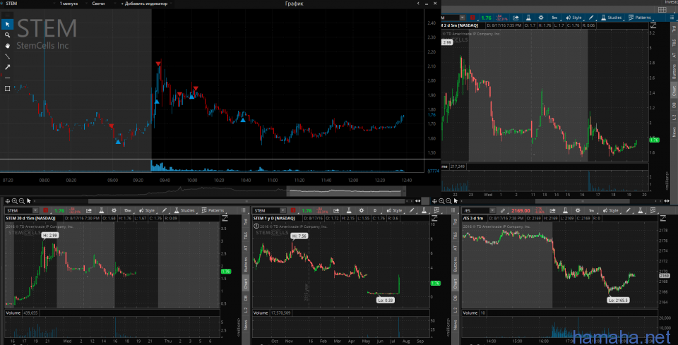Open Studies on the 5m chart toolbar
The height and width of the screenshot is (345, 678).
coord(612,18)
